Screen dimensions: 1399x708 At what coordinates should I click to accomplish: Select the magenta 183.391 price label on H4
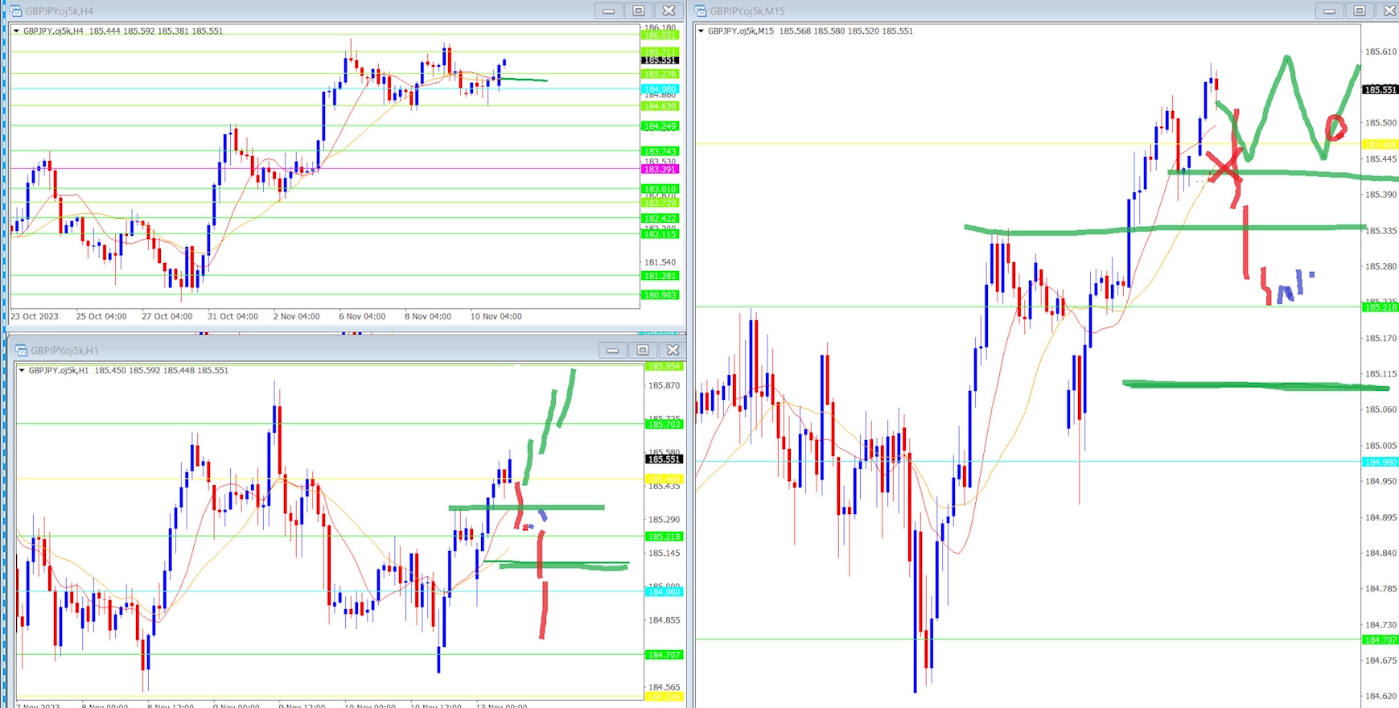(660, 169)
